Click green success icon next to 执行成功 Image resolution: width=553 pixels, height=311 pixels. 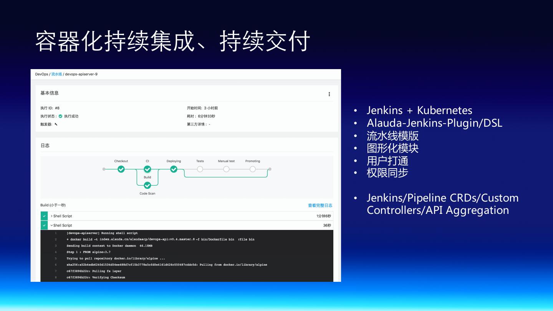click(60, 116)
